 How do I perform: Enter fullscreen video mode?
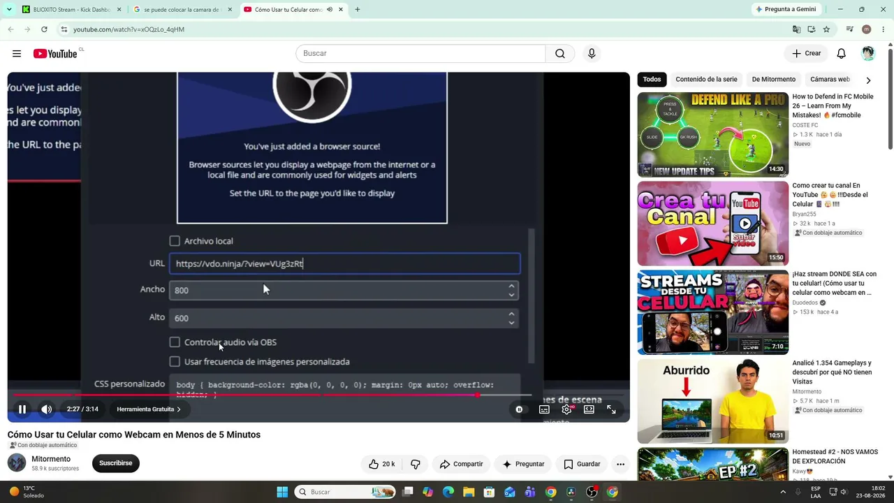coord(611,409)
